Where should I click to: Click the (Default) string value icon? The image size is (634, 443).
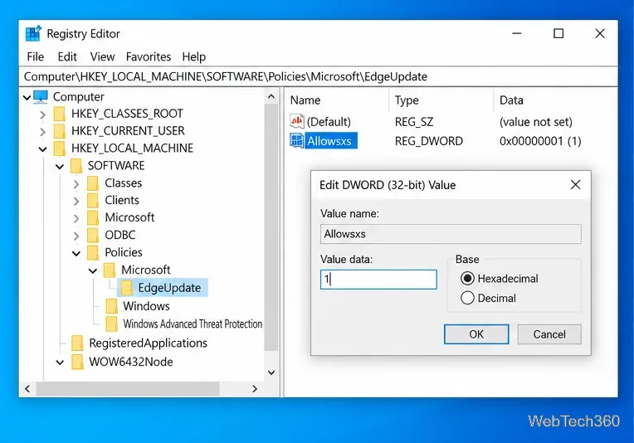tap(297, 121)
